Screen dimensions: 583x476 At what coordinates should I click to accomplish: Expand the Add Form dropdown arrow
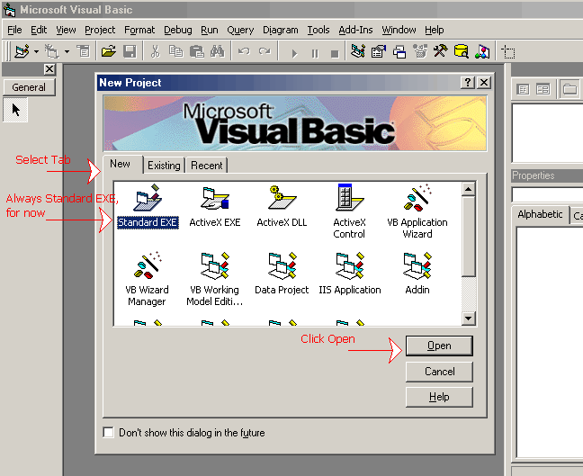pos(67,51)
